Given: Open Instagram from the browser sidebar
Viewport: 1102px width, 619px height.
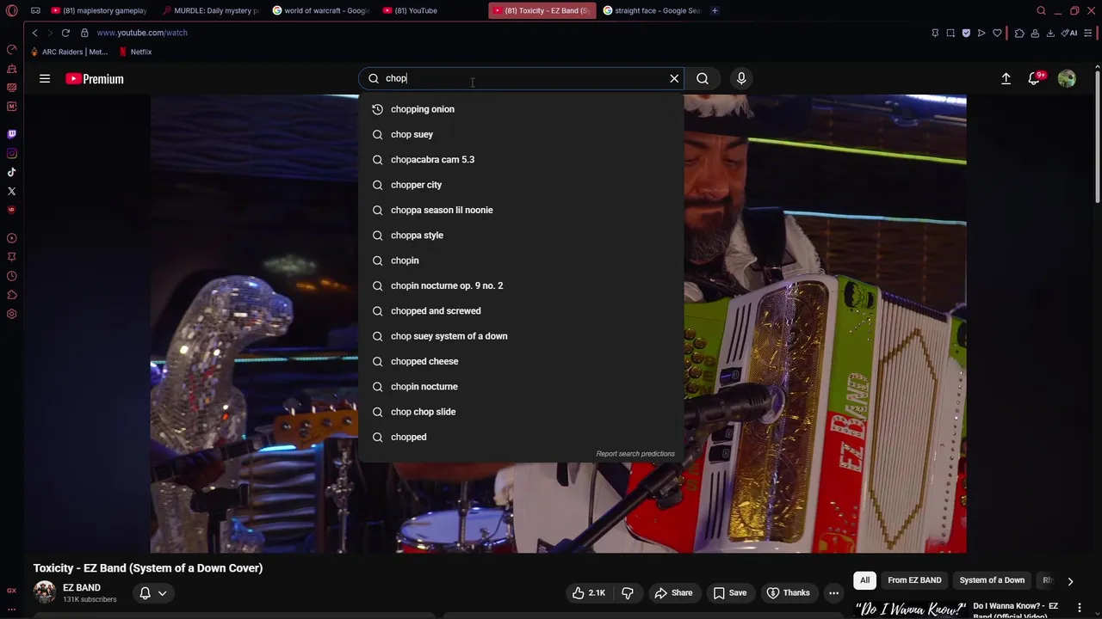Looking at the screenshot, I should point(11,153).
